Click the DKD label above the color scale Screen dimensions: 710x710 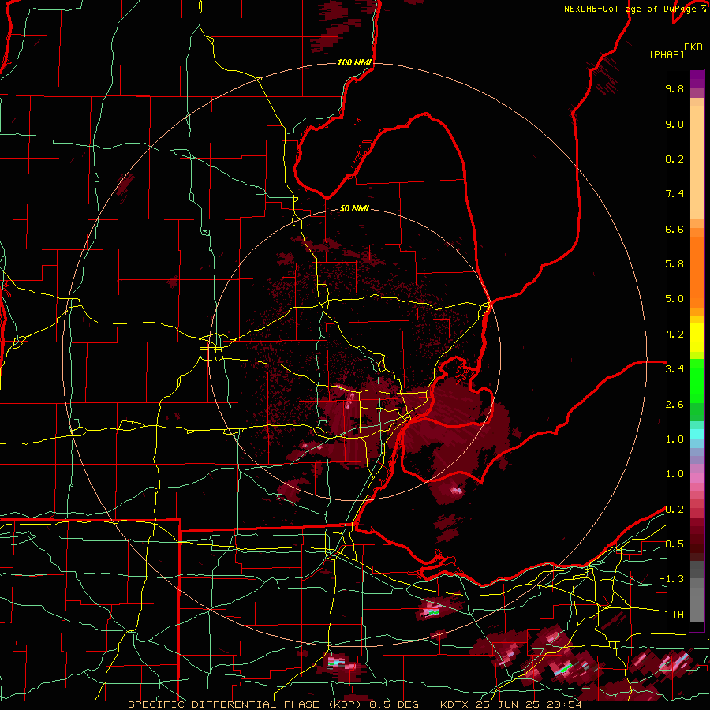(x=693, y=47)
